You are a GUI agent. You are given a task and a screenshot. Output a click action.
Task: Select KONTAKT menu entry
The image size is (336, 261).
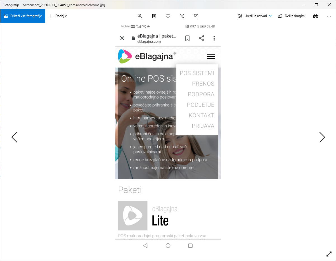(202, 115)
